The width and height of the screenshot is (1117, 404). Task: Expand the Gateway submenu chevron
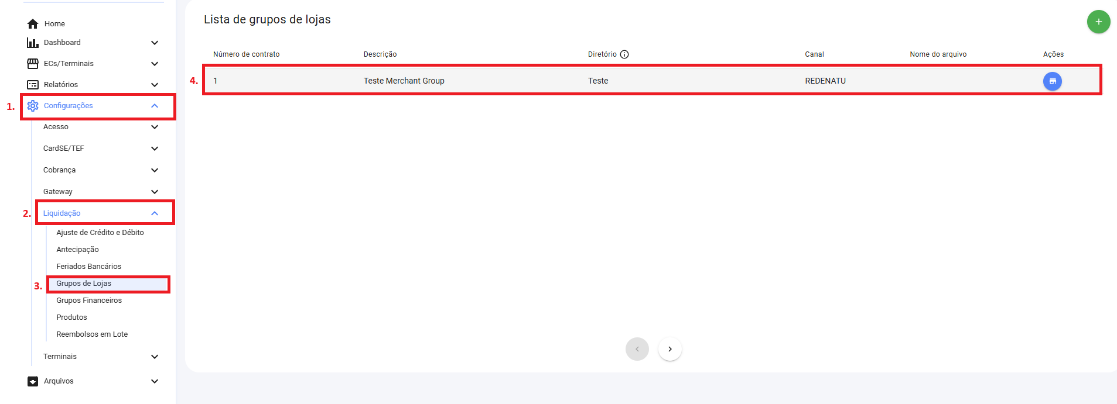(x=155, y=192)
